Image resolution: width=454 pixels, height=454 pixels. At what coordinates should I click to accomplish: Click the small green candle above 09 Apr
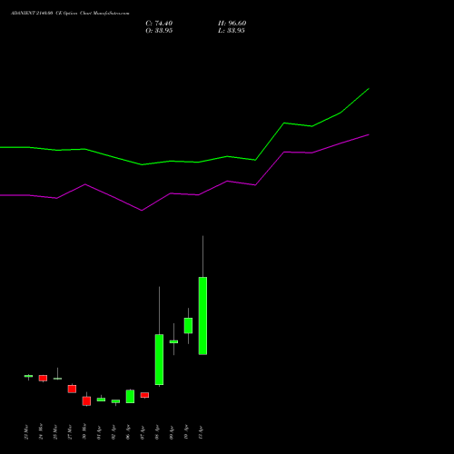pyautogui.click(x=173, y=341)
